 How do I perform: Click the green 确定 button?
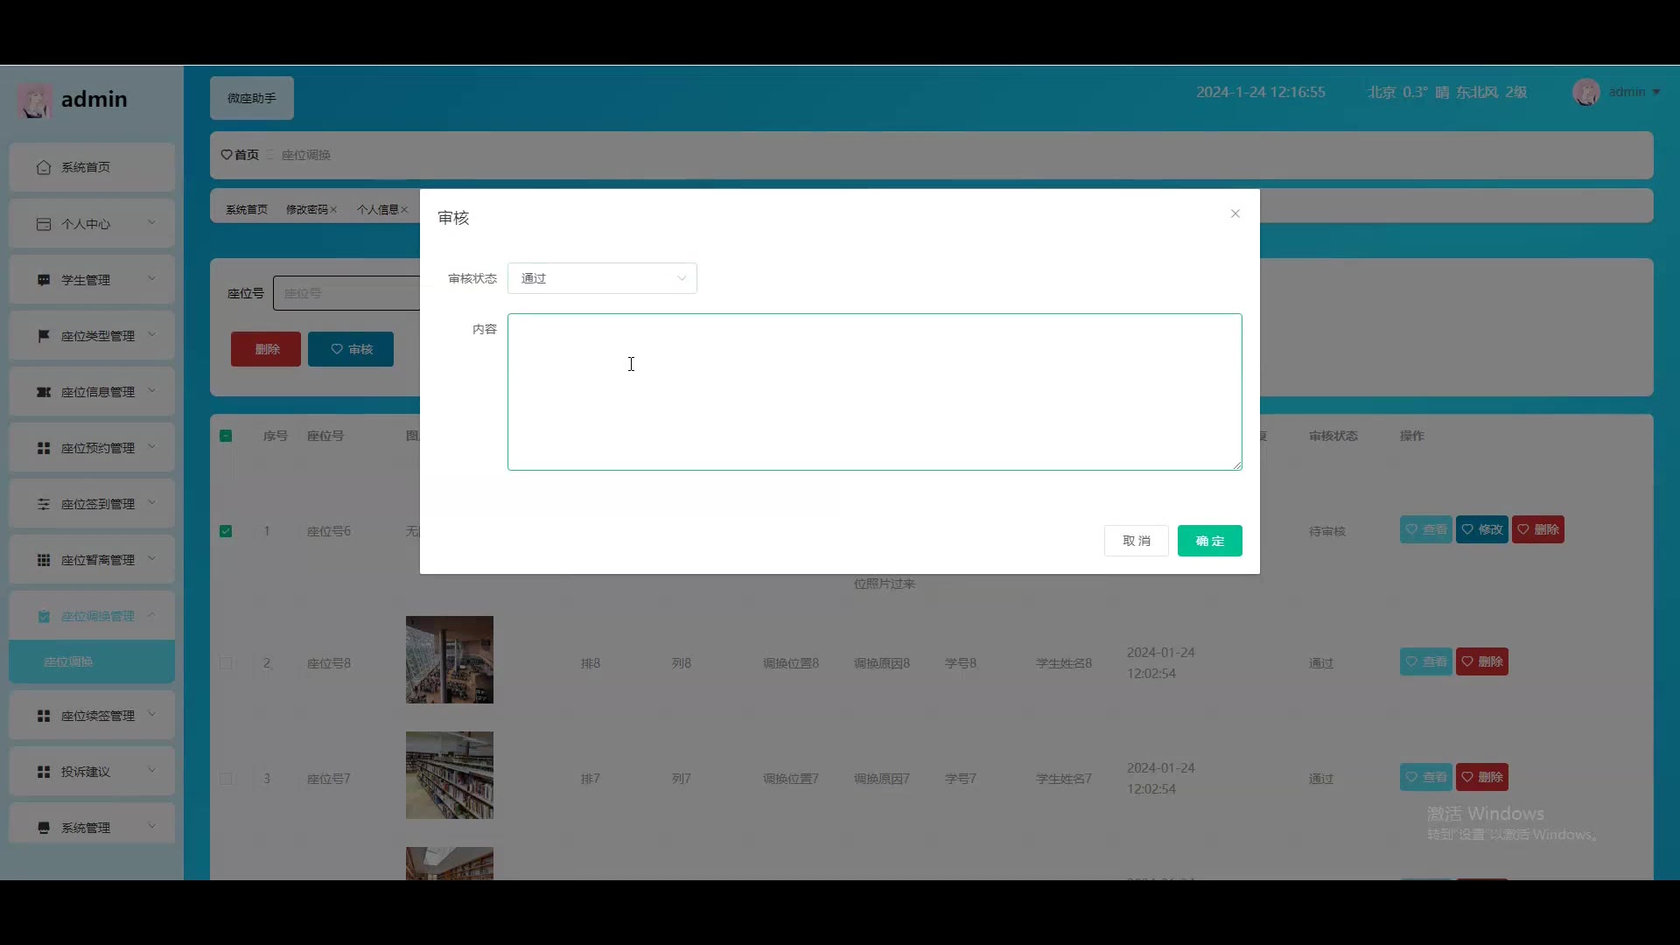(x=1209, y=541)
